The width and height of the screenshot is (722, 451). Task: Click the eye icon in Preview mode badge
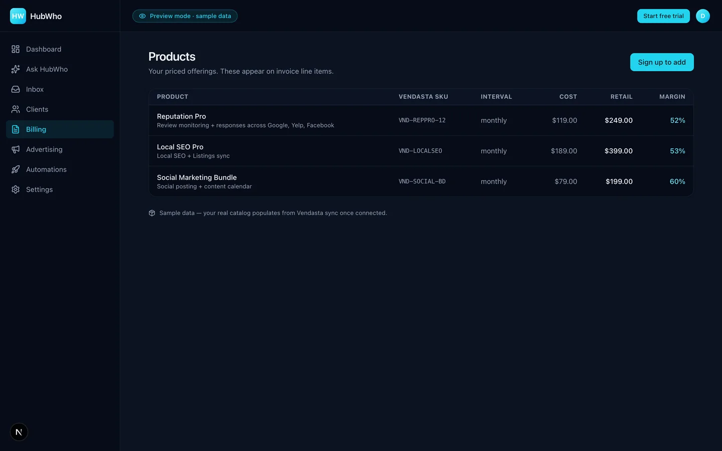click(142, 16)
